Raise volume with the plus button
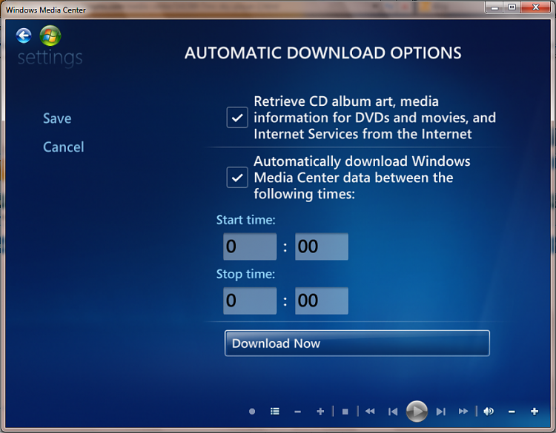The height and width of the screenshot is (433, 556). [535, 412]
